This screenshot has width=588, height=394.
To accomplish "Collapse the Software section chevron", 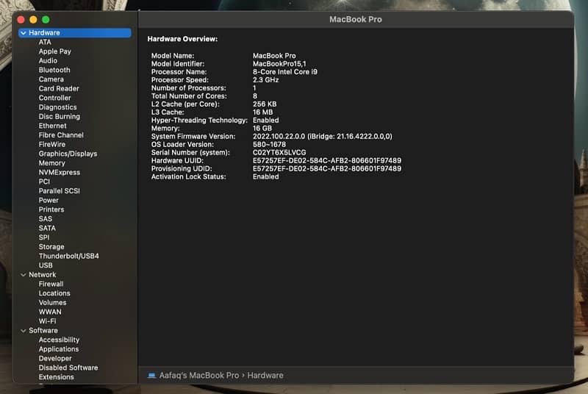I will pyautogui.click(x=24, y=331).
